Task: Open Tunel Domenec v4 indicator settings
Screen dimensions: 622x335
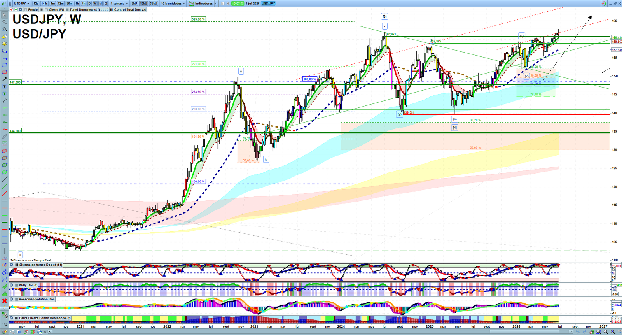Action: click(89, 9)
